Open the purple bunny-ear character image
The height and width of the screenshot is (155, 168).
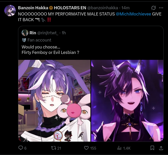click(54, 101)
